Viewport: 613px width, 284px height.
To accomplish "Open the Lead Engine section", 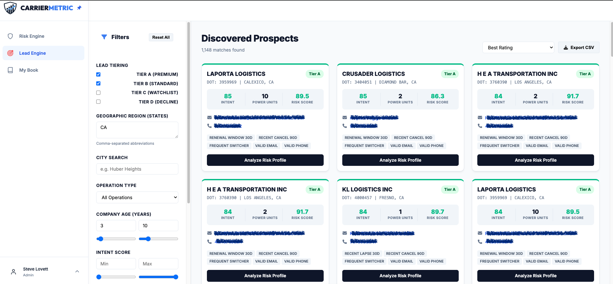I will [x=43, y=53].
